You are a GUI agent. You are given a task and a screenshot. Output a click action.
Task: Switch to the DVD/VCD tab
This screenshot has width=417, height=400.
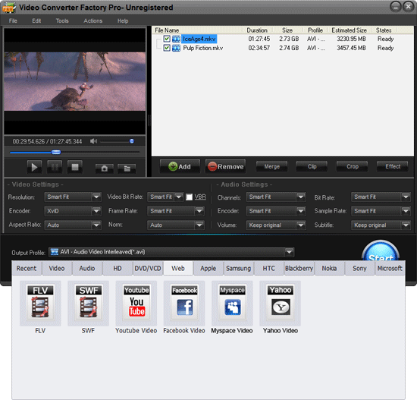point(148,268)
